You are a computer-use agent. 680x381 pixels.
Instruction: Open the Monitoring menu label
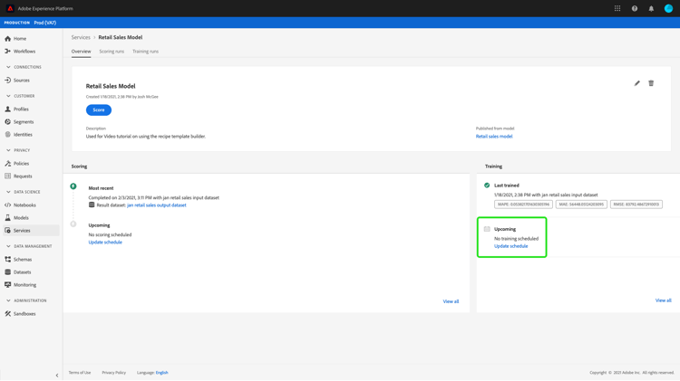pyautogui.click(x=24, y=285)
